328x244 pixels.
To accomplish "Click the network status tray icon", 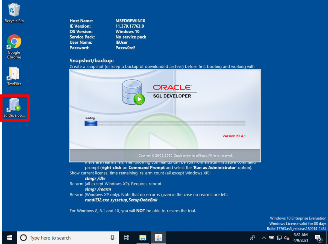I will 279,238.
